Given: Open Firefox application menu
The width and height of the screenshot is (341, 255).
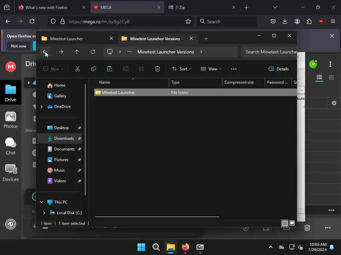Looking at the screenshot, I should point(333,21).
